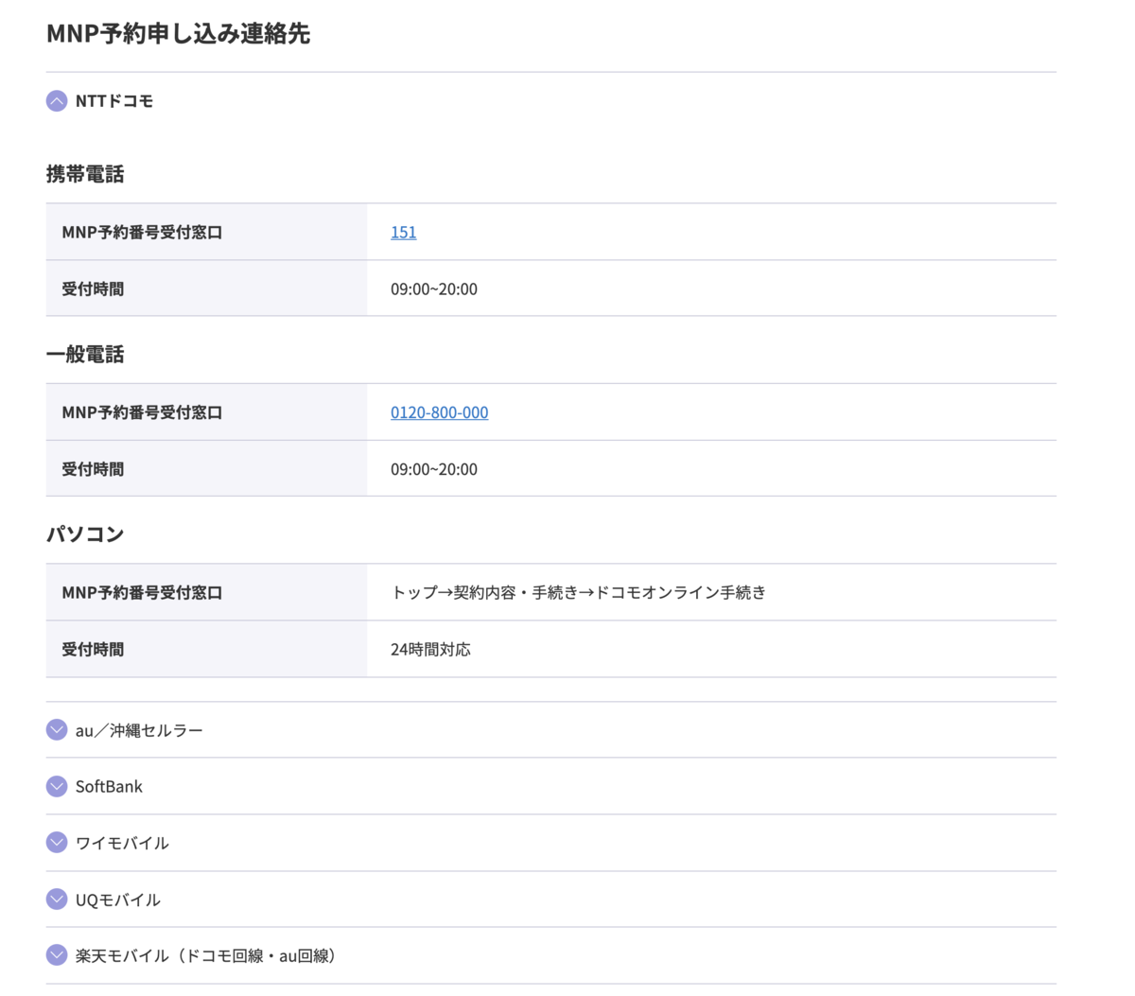Click the circular chevron icon next to au／沖縄セルラー
The width and height of the screenshot is (1135, 996).
point(56,729)
